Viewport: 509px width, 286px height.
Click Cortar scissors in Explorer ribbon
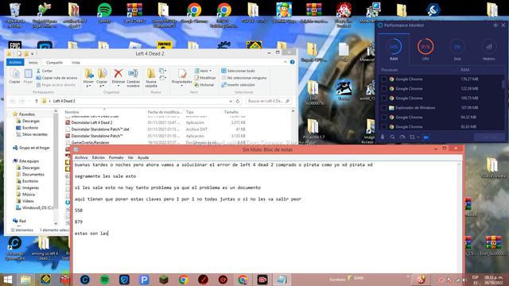39,71
